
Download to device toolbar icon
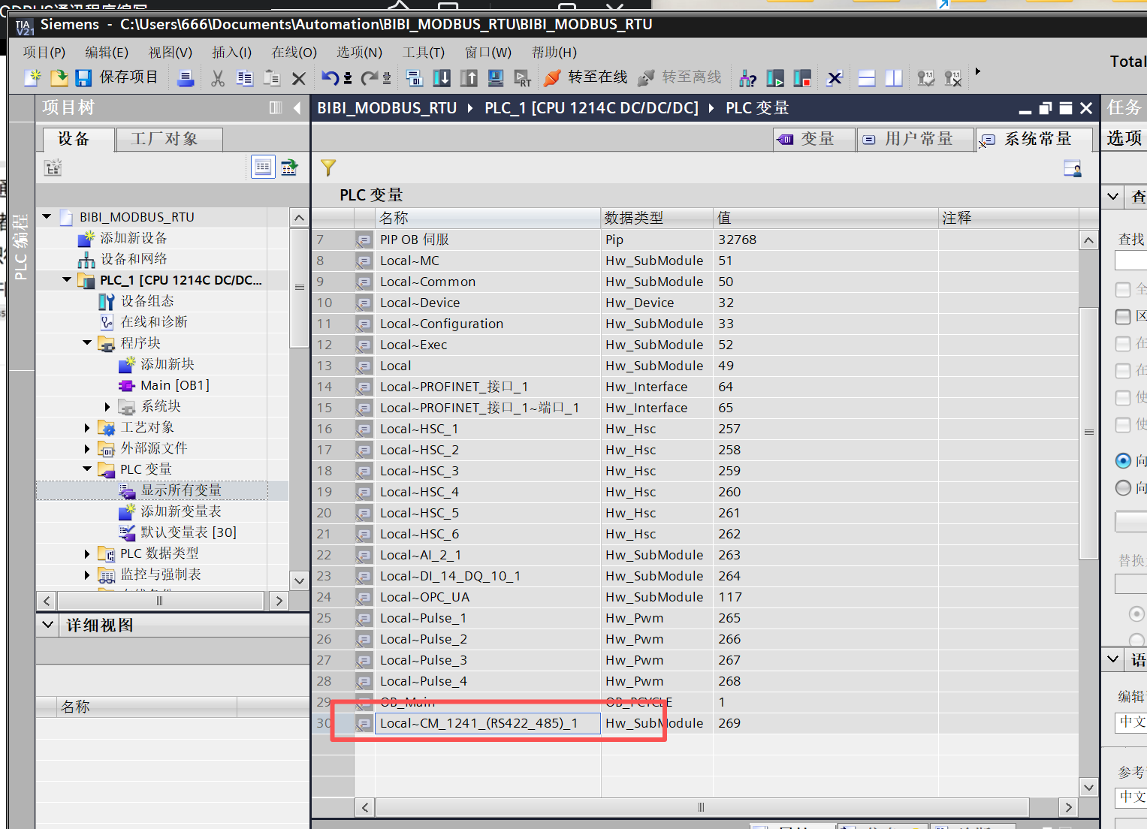(442, 78)
